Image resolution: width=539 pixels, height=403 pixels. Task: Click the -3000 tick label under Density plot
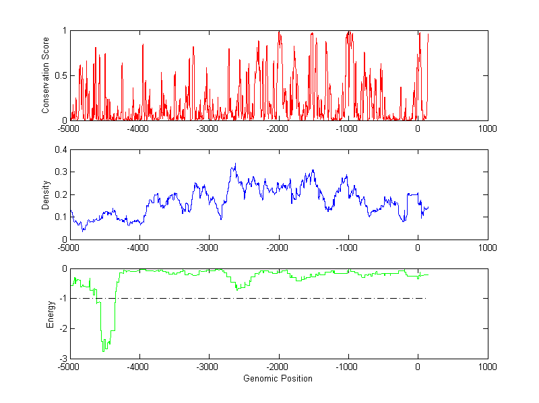click(208, 248)
